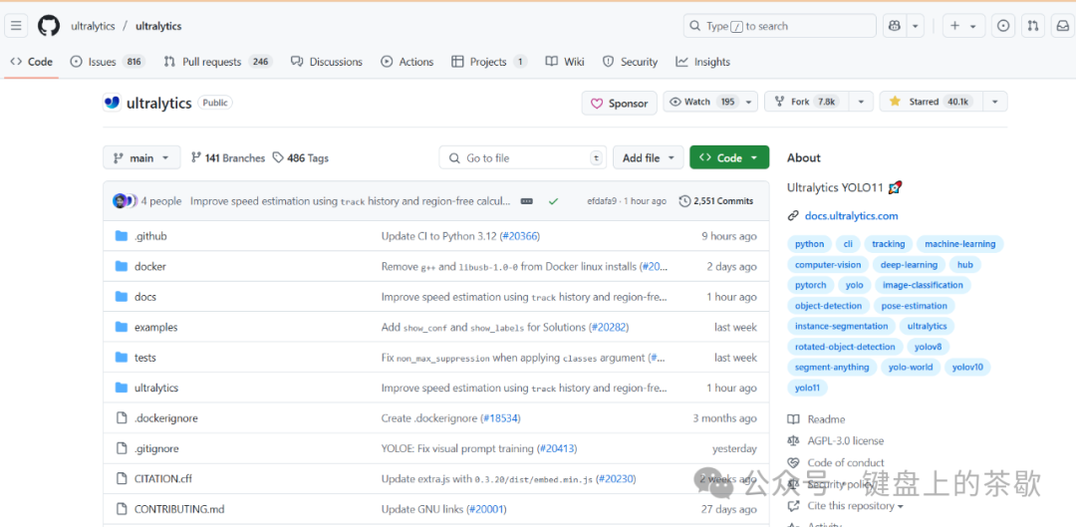Click the Watch button

(x=709, y=102)
